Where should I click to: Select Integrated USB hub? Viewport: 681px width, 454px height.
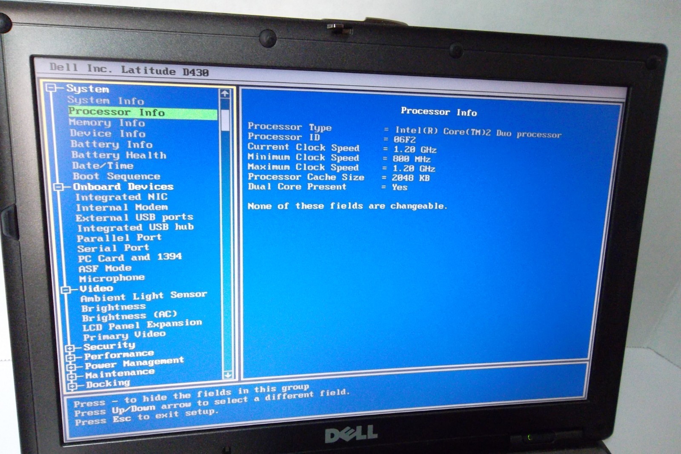[x=135, y=227]
